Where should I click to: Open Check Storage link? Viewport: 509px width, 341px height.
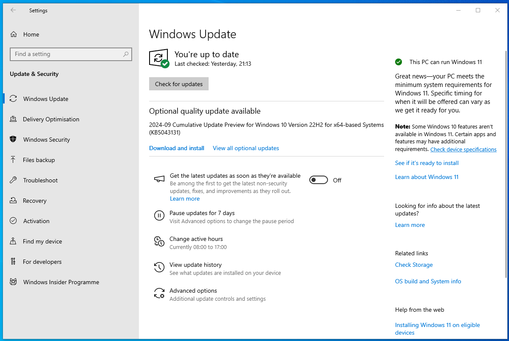tap(413, 265)
